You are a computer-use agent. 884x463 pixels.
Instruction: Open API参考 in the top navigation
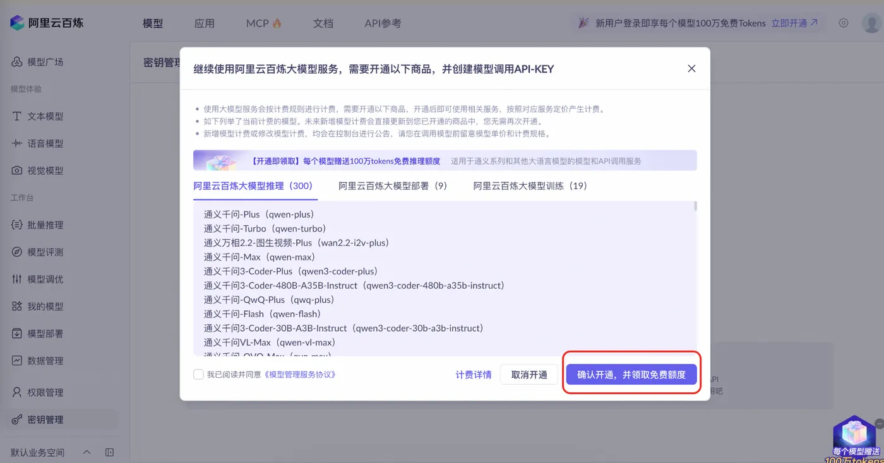coord(383,23)
